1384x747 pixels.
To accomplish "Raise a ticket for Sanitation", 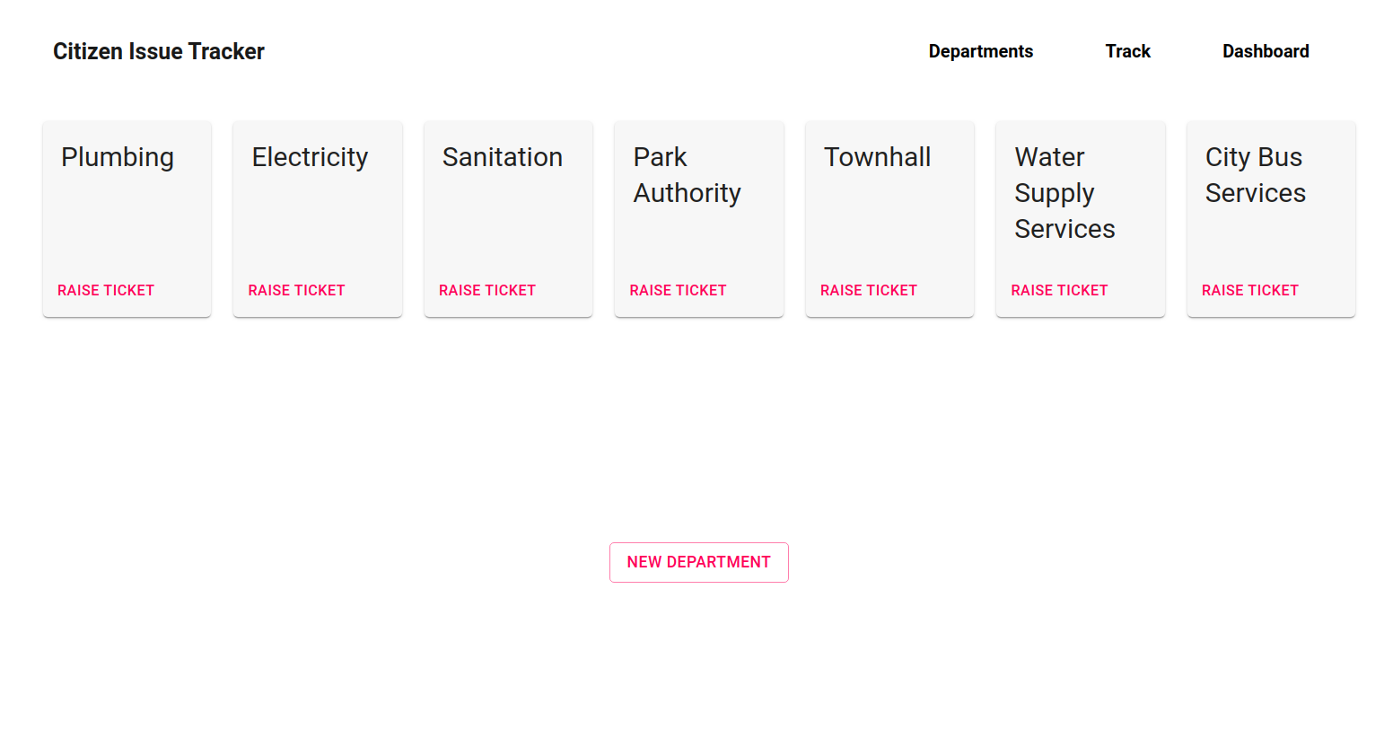I will click(x=487, y=290).
